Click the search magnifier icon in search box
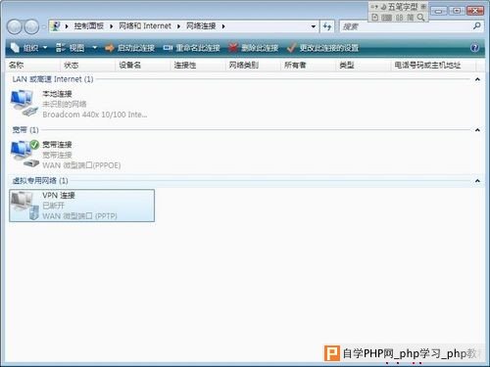The width and height of the screenshot is (490, 367). point(476,26)
